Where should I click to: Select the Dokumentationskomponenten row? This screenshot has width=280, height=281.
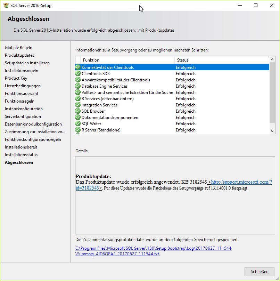coord(172,118)
